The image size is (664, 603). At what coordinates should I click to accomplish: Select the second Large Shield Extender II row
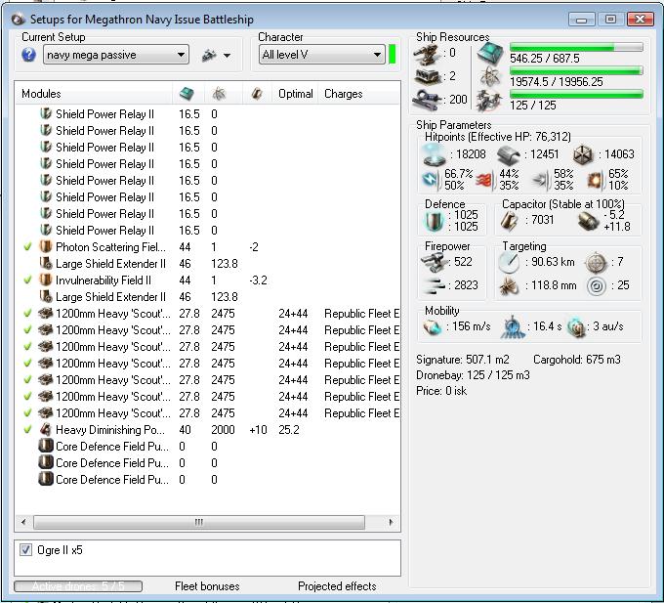pyautogui.click(x=207, y=297)
